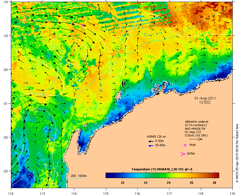Click the longitude axis label '119'
Screen dimensions: 241x195
tap(232, 194)
